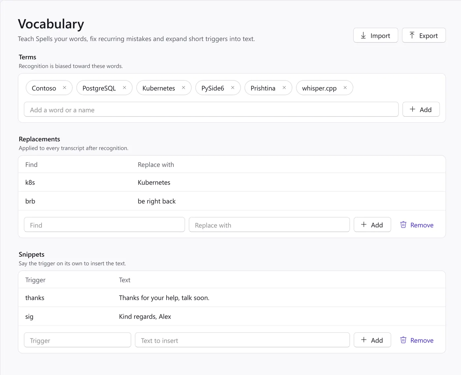Select 'Kind regards, Alex' snippet text

click(145, 316)
